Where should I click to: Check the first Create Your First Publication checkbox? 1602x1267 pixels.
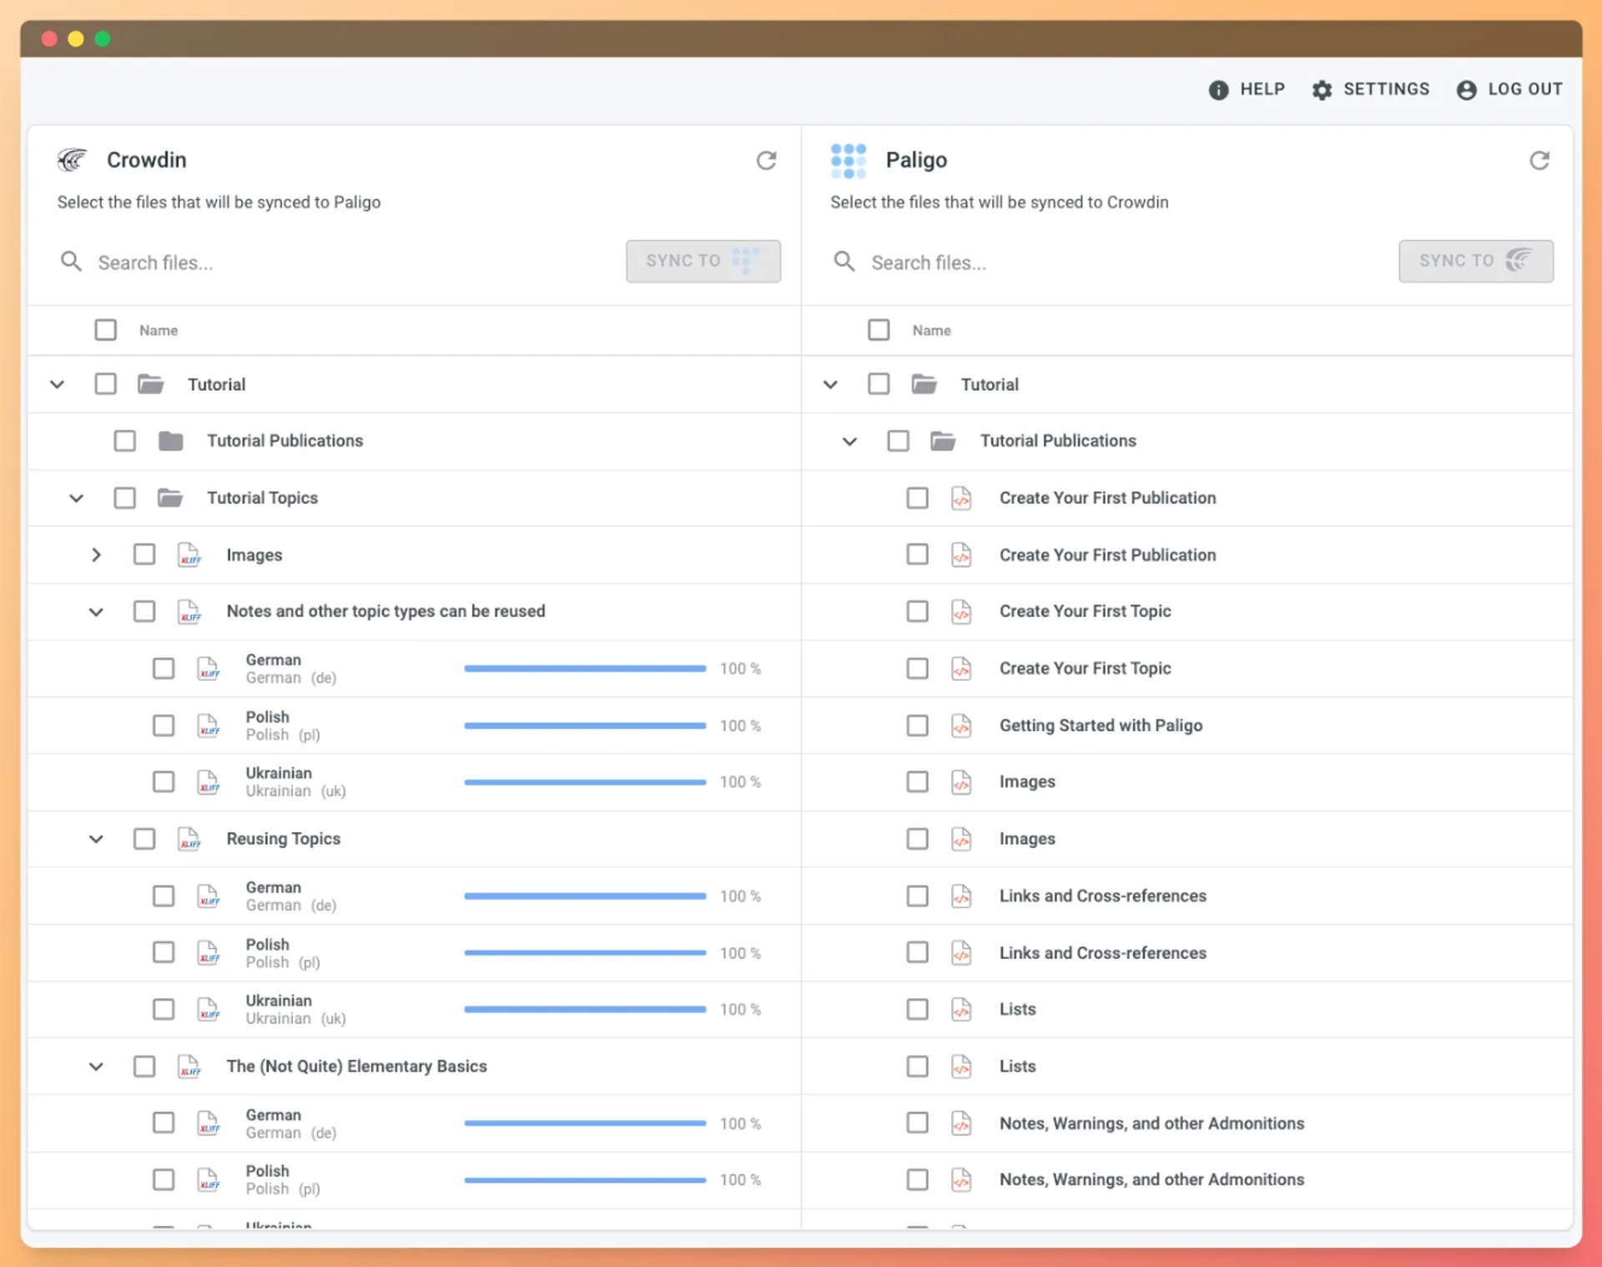click(917, 498)
